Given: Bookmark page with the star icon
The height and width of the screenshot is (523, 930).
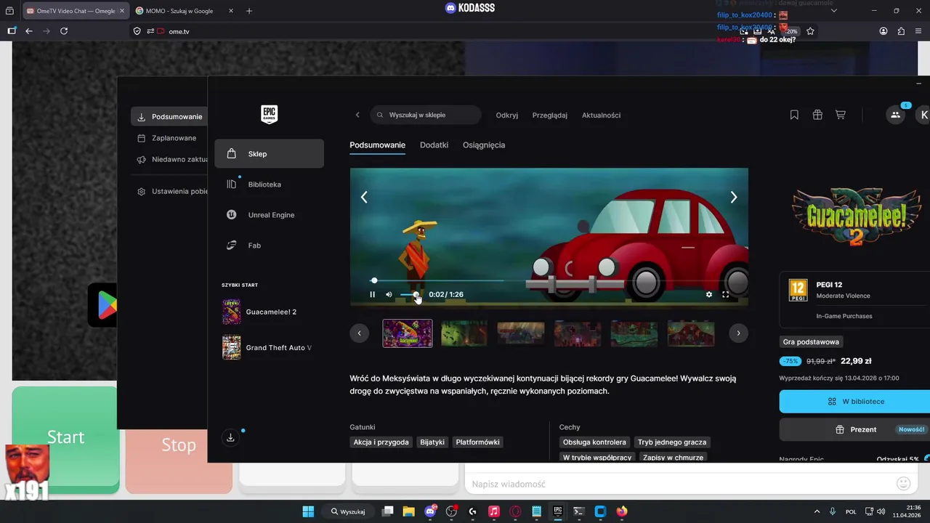Looking at the screenshot, I should click(x=810, y=31).
